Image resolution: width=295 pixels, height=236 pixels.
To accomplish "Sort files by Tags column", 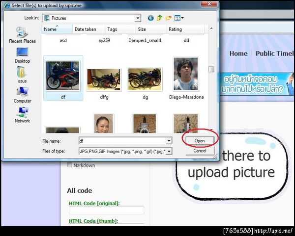I will (120, 29).
